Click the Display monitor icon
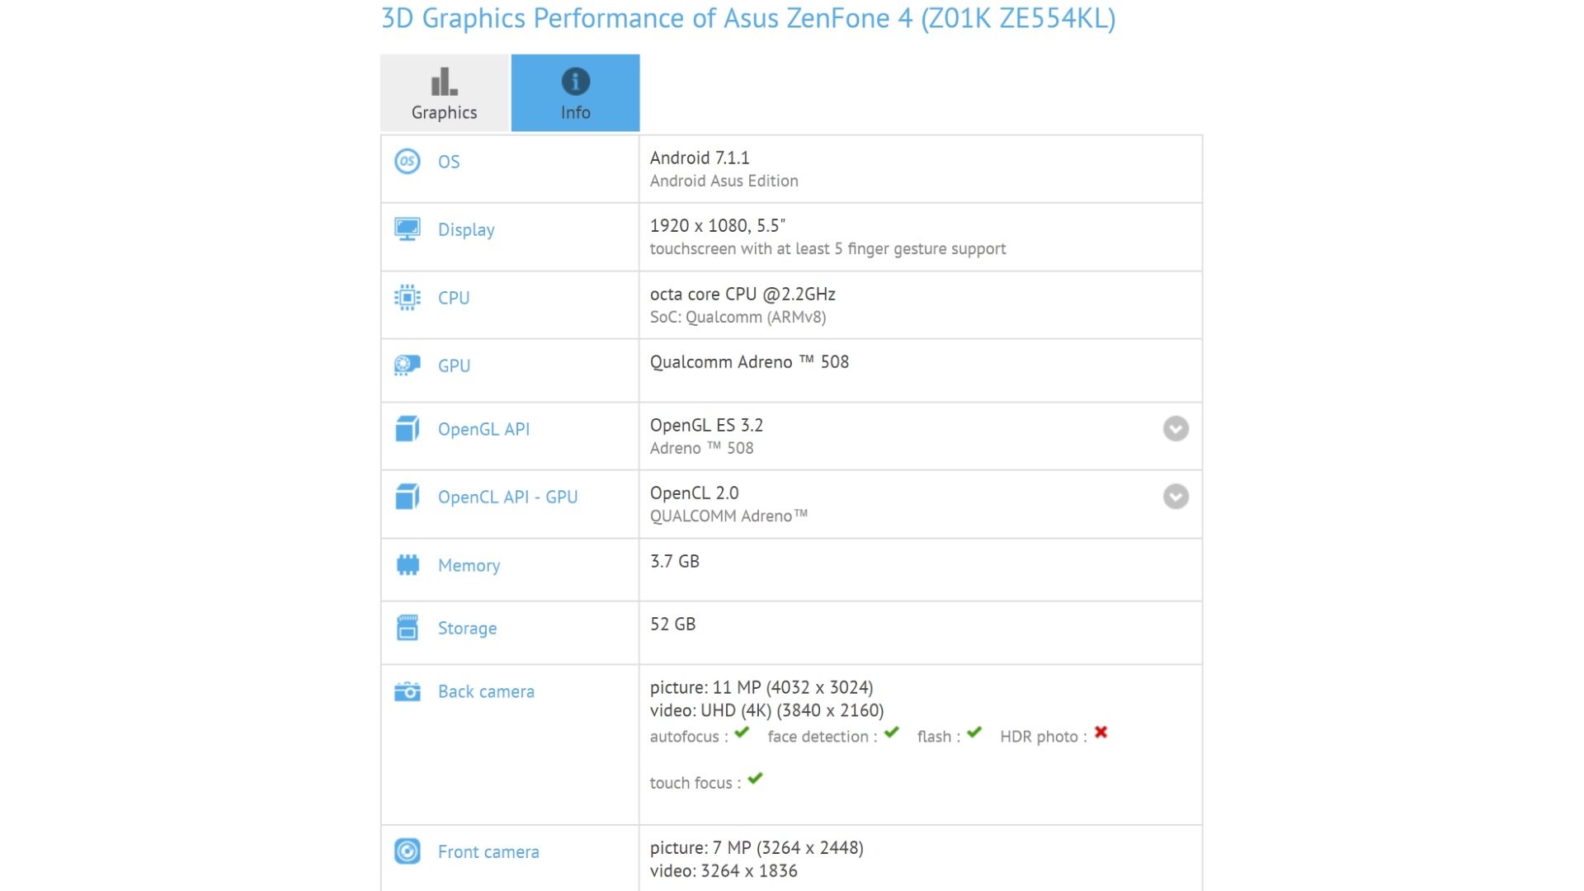 (x=408, y=229)
